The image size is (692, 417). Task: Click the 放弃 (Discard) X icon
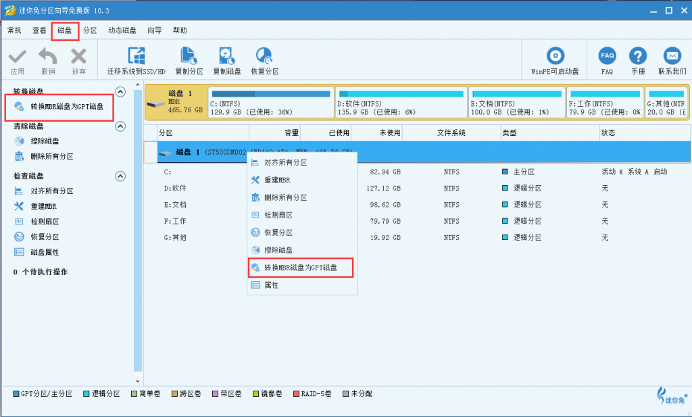(78, 57)
